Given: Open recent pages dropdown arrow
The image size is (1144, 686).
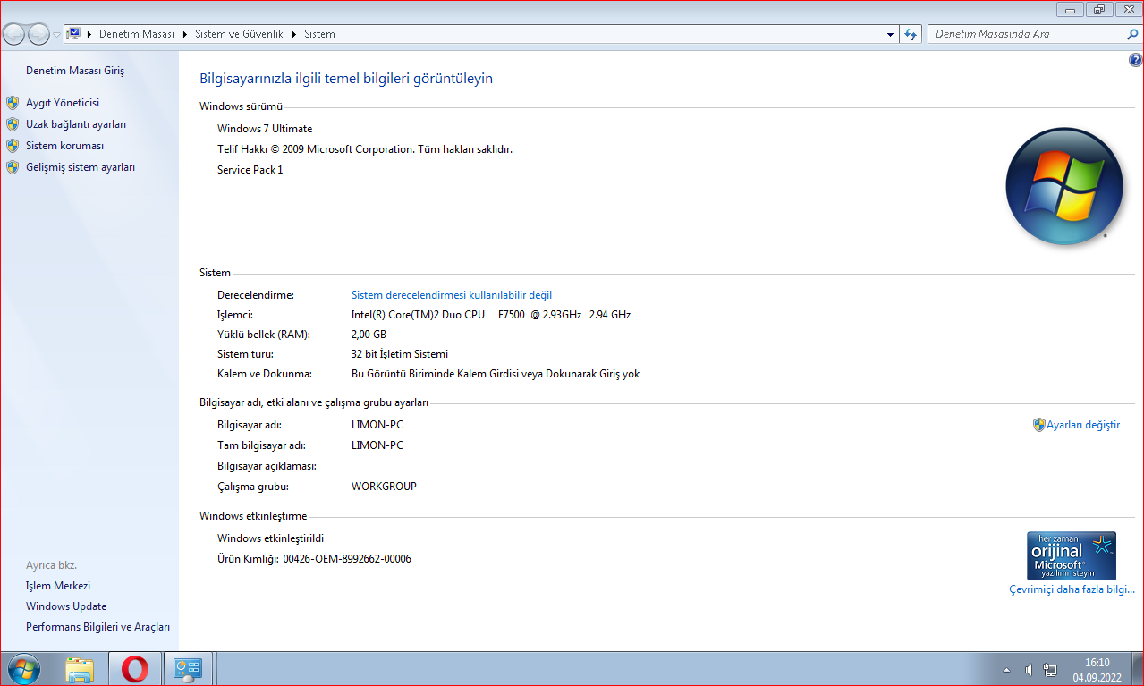Looking at the screenshot, I should [56, 35].
